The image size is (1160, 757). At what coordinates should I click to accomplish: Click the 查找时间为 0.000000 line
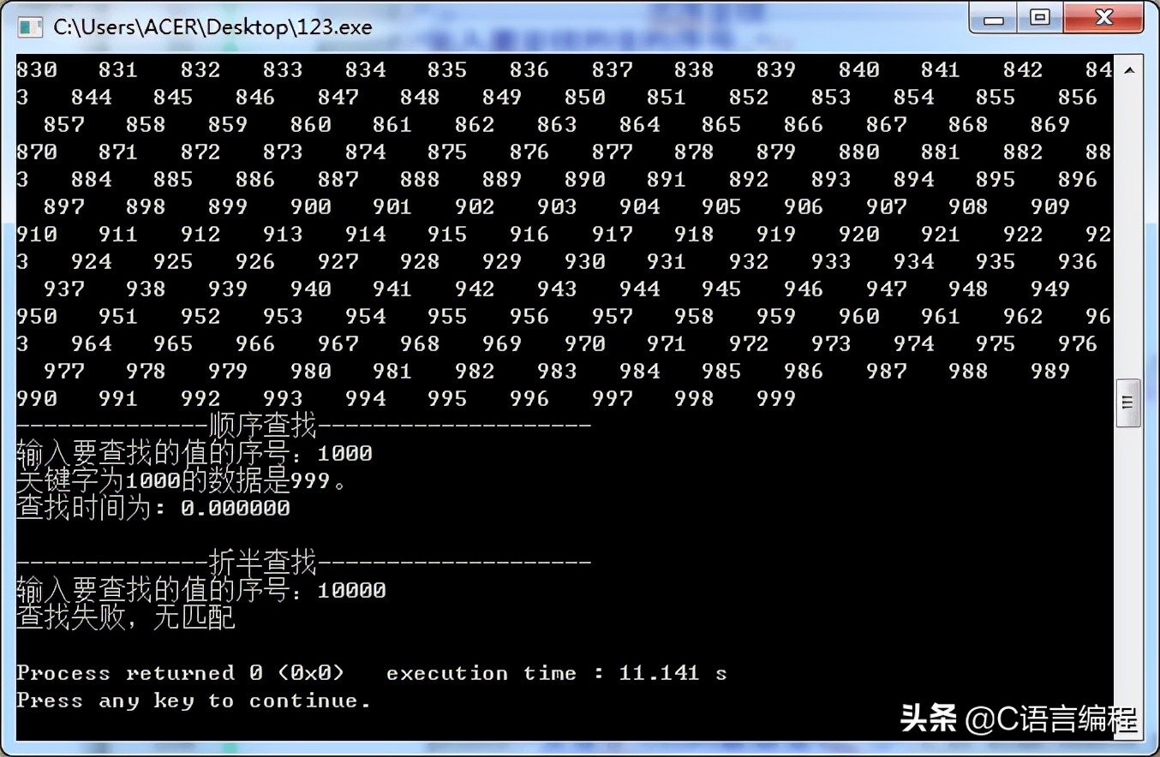coord(153,508)
